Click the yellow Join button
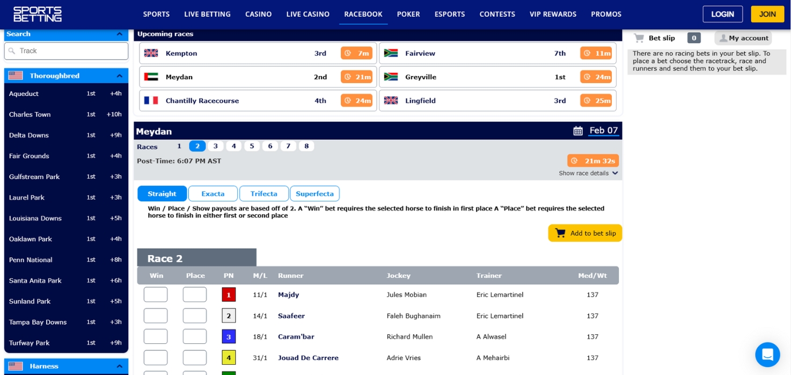This screenshot has width=791, height=375. [x=767, y=14]
